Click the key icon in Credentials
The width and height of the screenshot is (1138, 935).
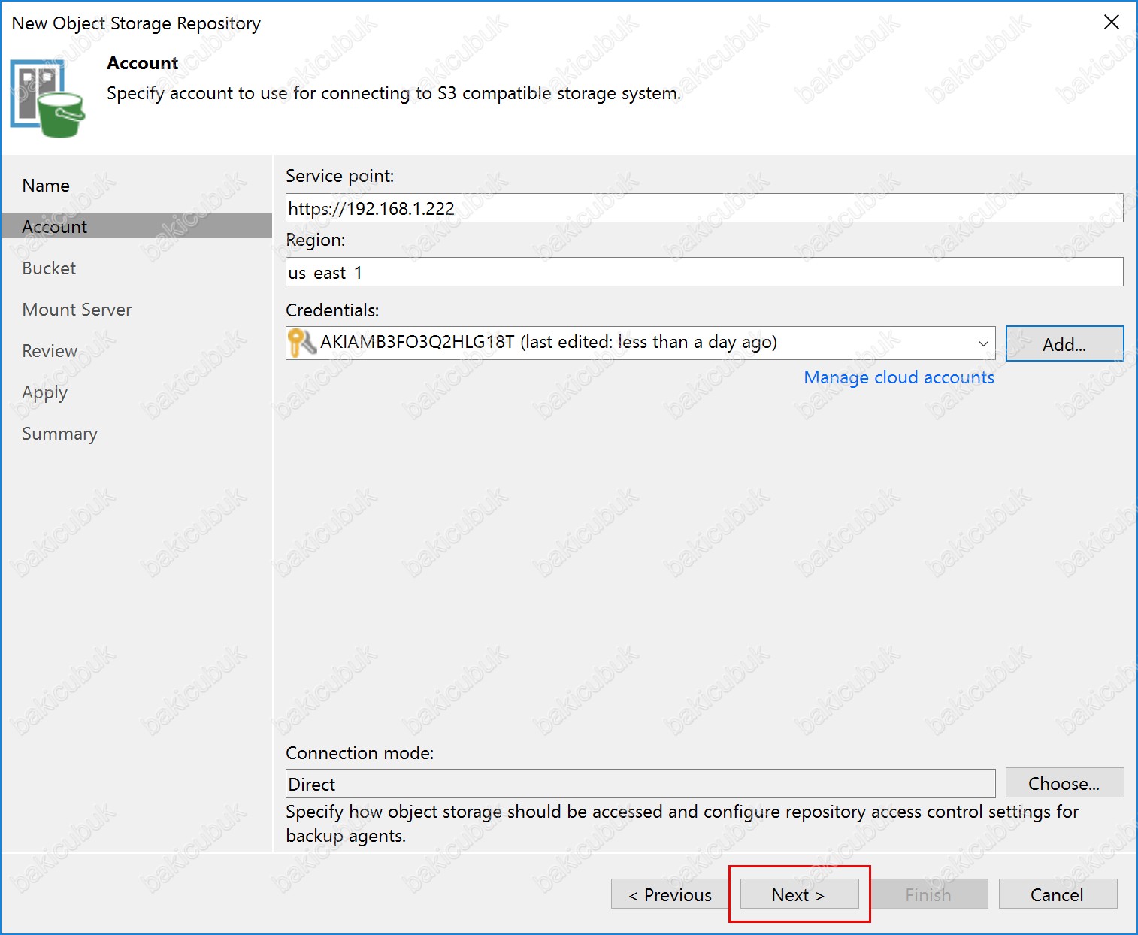pos(302,343)
